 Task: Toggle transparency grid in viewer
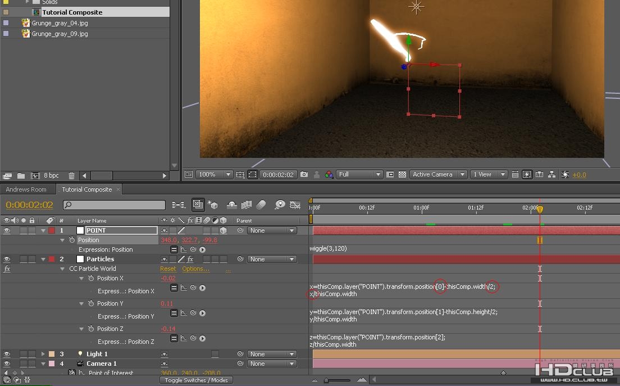[x=402, y=175]
